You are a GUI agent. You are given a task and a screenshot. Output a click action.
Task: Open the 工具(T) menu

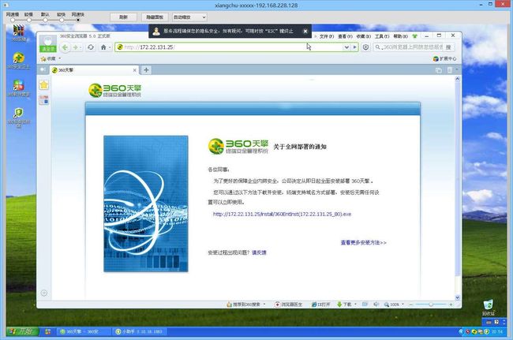[382, 36]
